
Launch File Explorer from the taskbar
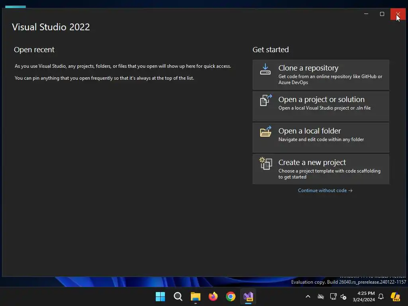(195, 296)
